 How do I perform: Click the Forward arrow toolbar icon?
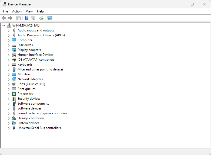[10, 18]
